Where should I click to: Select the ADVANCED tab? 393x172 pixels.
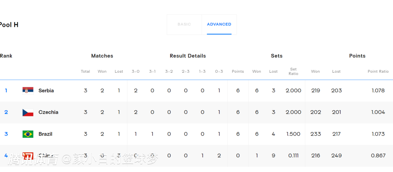[219, 24]
